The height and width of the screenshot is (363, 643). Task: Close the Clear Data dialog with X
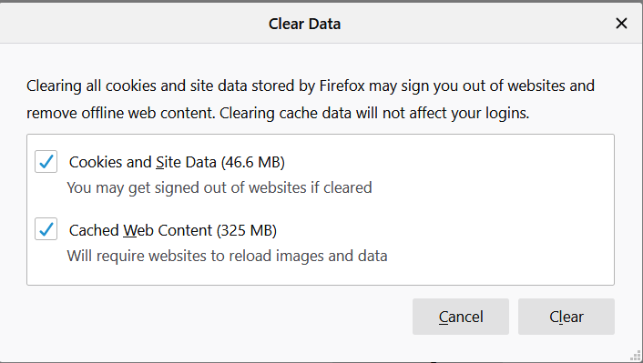[621, 24]
